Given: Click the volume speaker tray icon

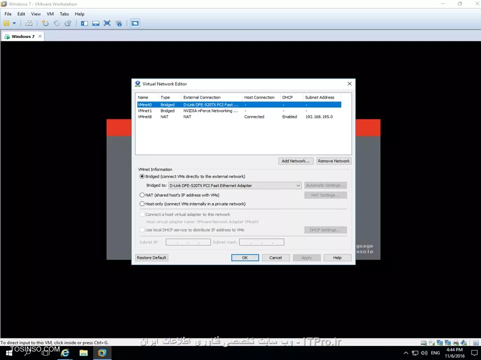Looking at the screenshot, I should 424,353.
